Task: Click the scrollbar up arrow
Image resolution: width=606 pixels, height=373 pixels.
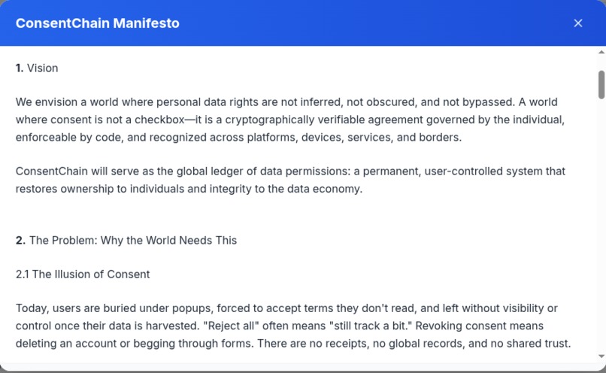Action: 601,52
